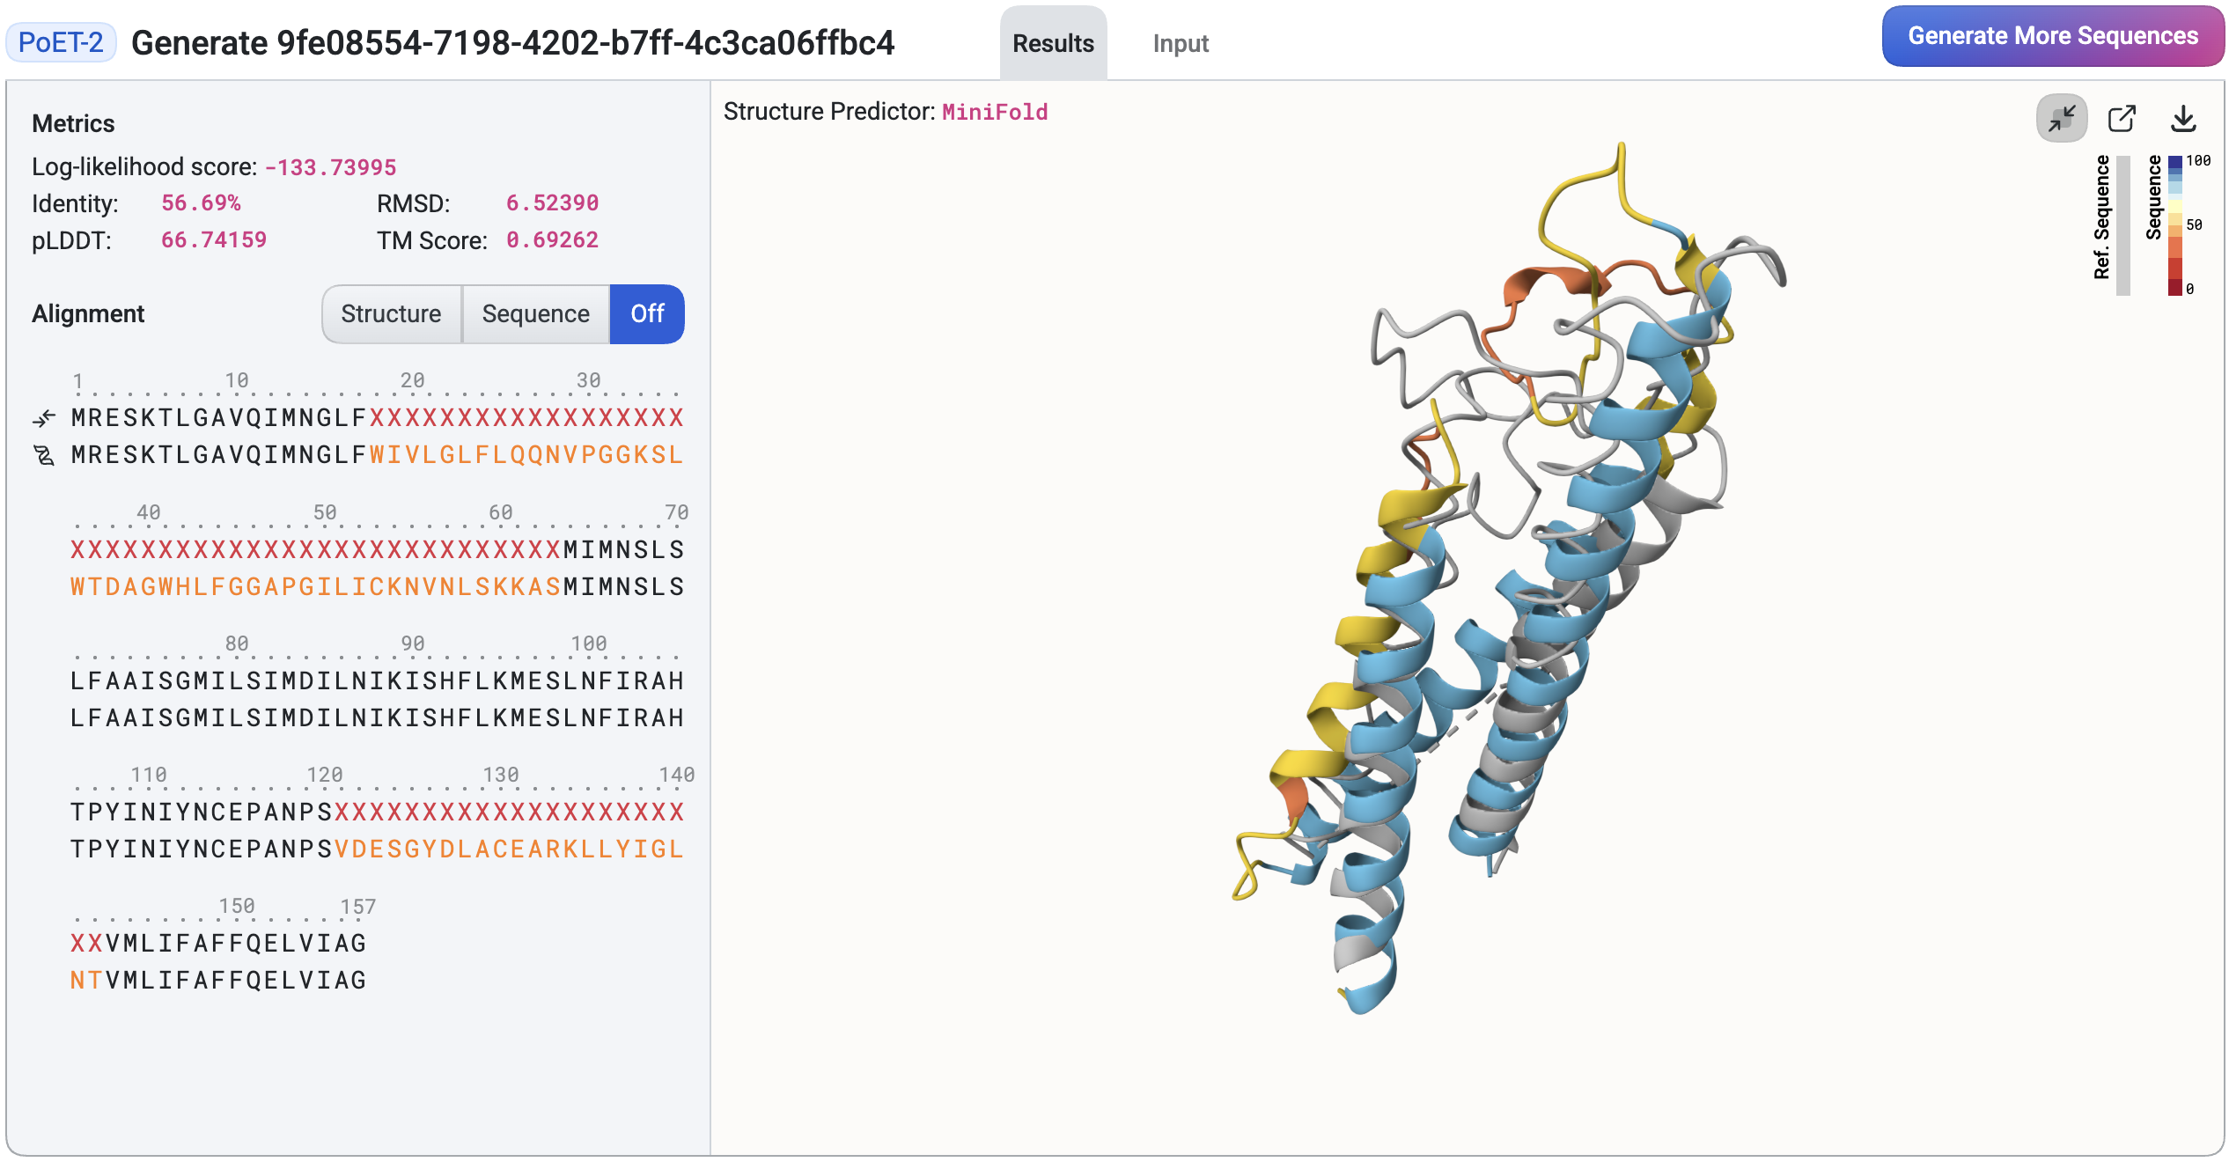
Task: Switch to the Input tab
Action: pos(1180,43)
